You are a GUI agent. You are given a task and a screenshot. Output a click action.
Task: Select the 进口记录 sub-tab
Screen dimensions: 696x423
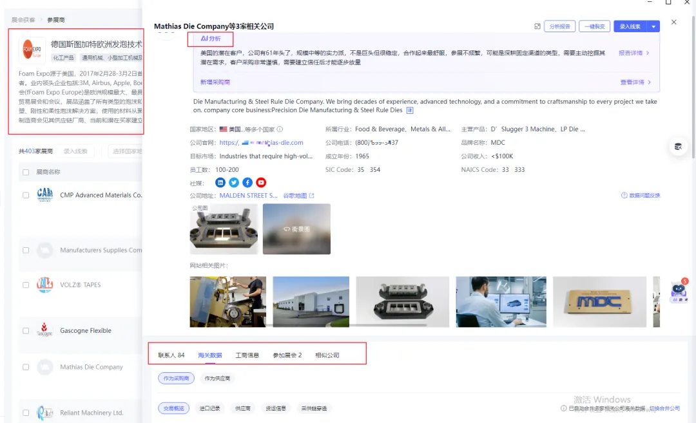[x=209, y=408]
